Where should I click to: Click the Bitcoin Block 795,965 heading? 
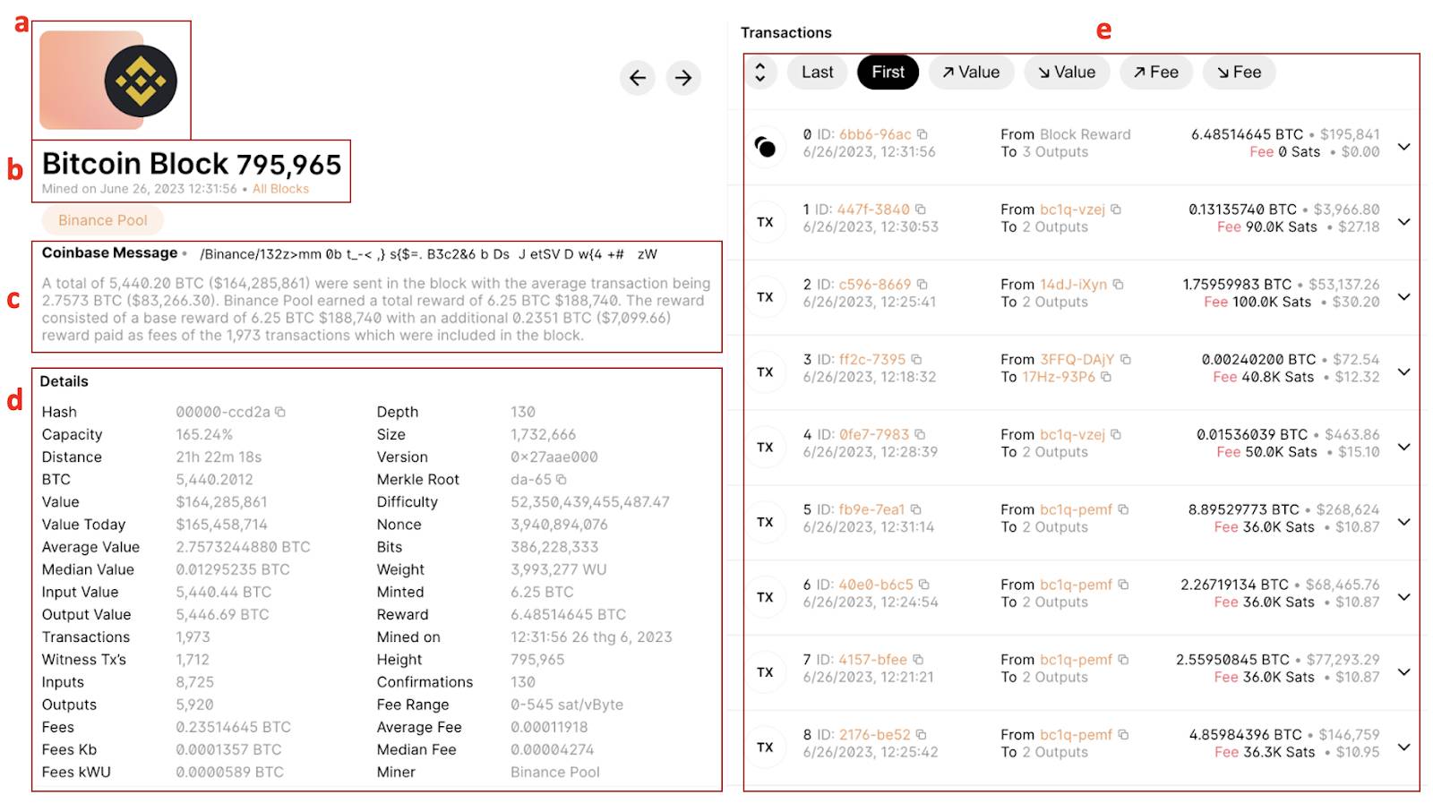click(x=192, y=164)
